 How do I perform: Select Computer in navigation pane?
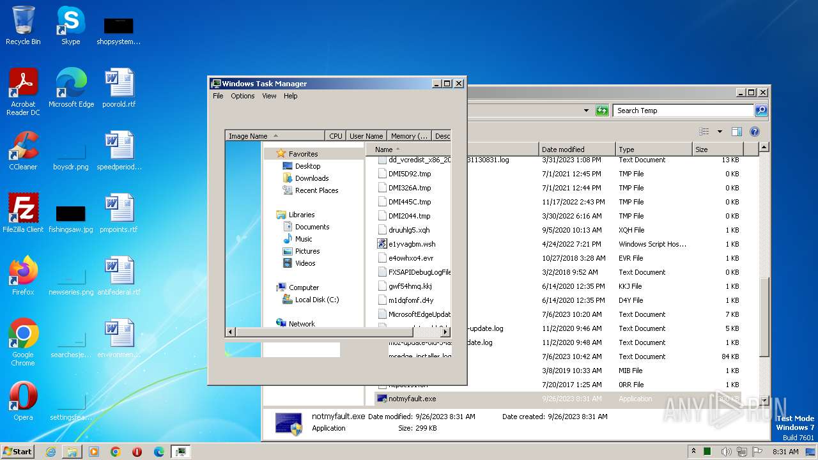(x=304, y=287)
